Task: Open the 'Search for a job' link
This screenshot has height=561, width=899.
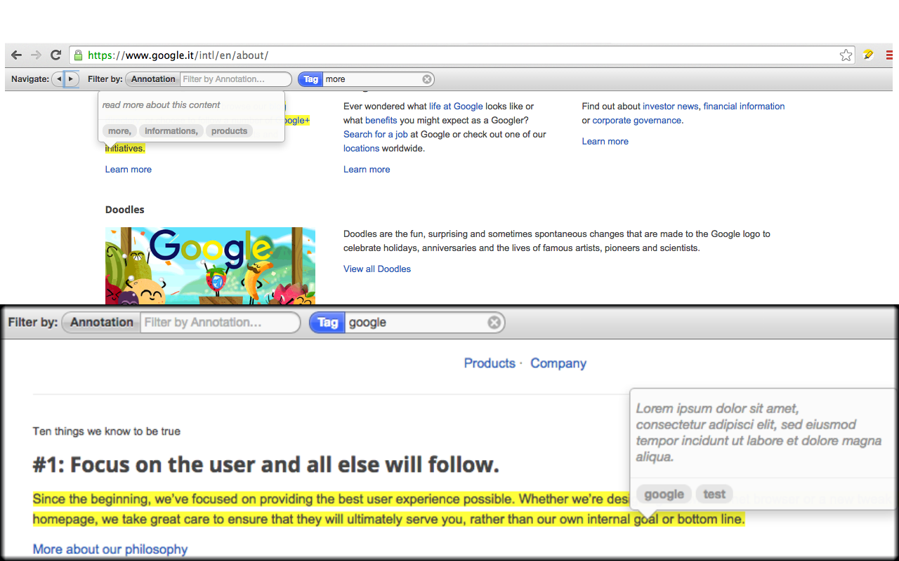Action: tap(375, 135)
